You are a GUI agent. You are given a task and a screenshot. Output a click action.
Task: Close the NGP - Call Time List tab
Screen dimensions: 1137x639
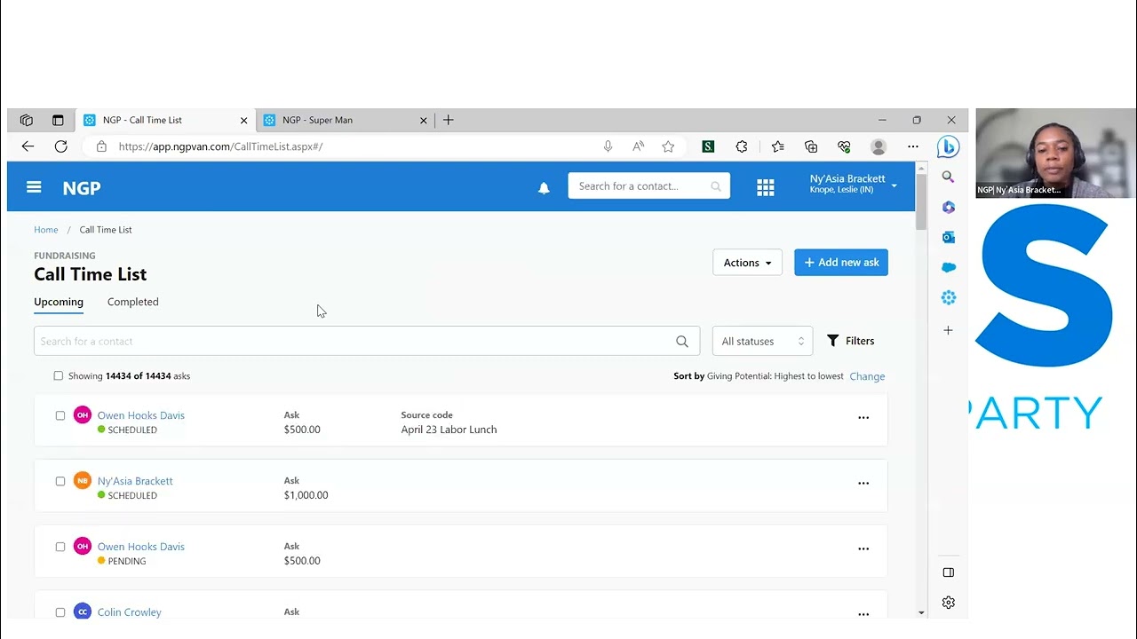coord(243,120)
